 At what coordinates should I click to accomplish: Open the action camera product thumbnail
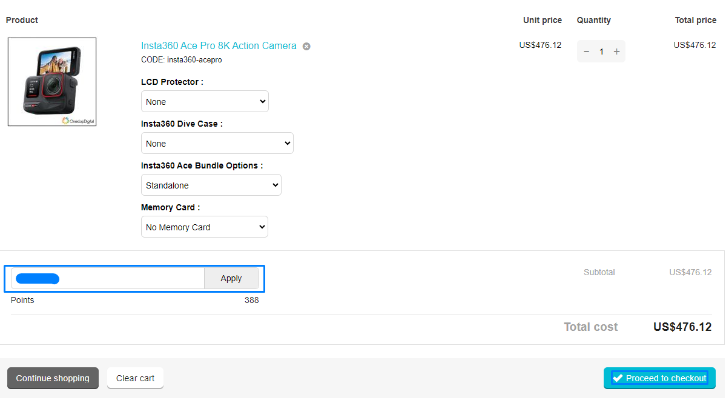pos(52,82)
